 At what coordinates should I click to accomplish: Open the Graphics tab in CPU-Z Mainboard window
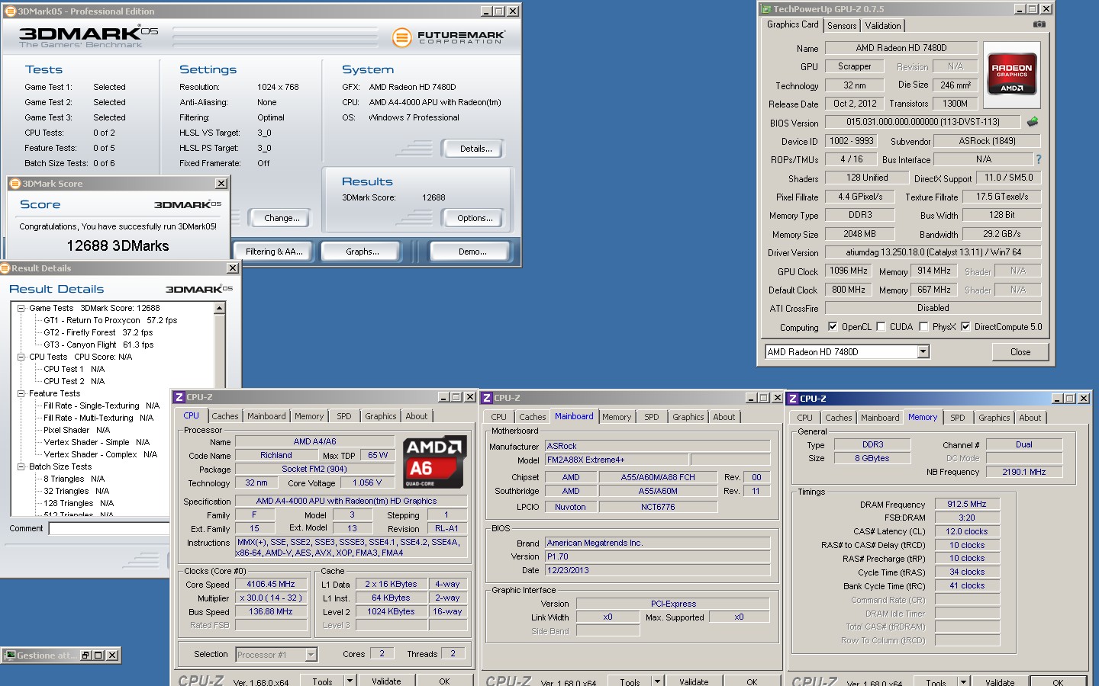tap(688, 417)
